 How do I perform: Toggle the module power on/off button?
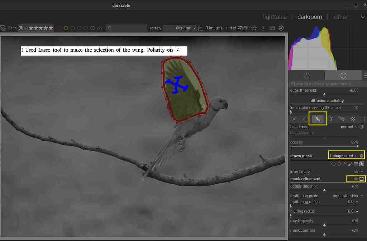(x=306, y=76)
